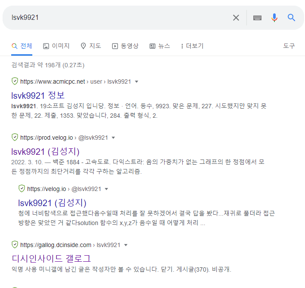The height and width of the screenshot is (288, 305).
Task: Open the on-screen keyboard input tool
Action: coord(257,18)
